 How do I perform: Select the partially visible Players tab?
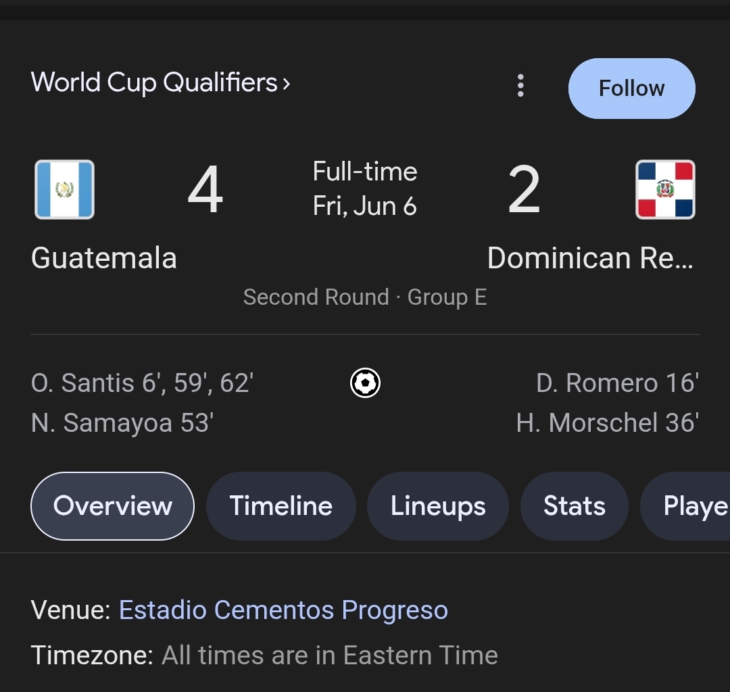(x=685, y=506)
